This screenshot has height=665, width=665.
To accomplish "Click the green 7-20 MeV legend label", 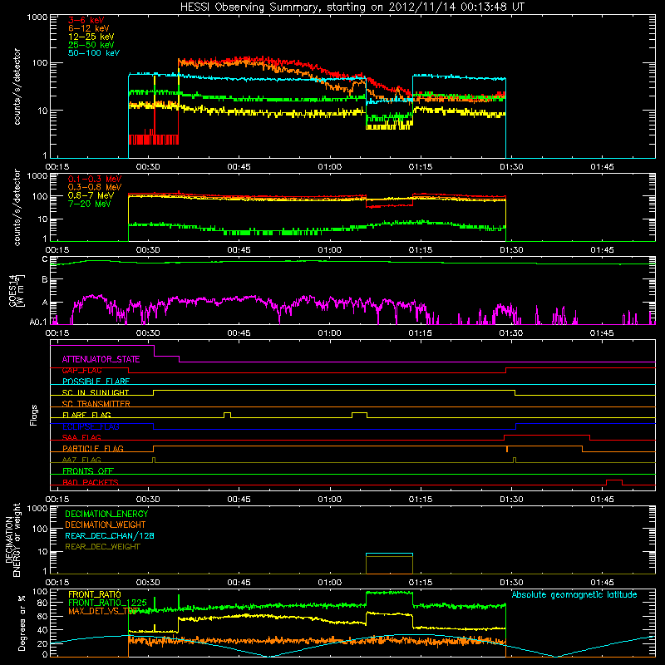I will (x=90, y=204).
